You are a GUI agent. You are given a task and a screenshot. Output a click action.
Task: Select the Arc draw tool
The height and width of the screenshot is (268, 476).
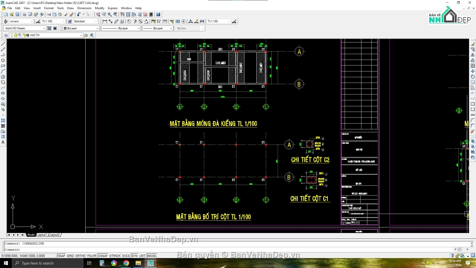3,71
